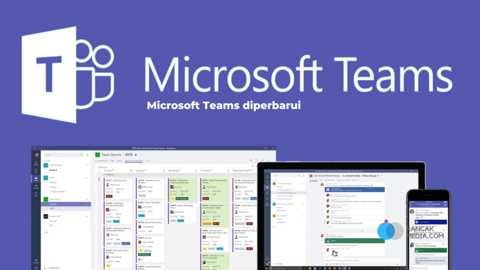Viewport: 480px width, 270px height.
Task: Toggle favorite star for Ancient India channel on tablet
Action: point(378,176)
